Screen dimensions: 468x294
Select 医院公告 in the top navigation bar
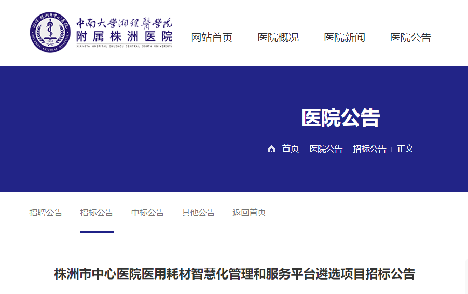click(410, 38)
